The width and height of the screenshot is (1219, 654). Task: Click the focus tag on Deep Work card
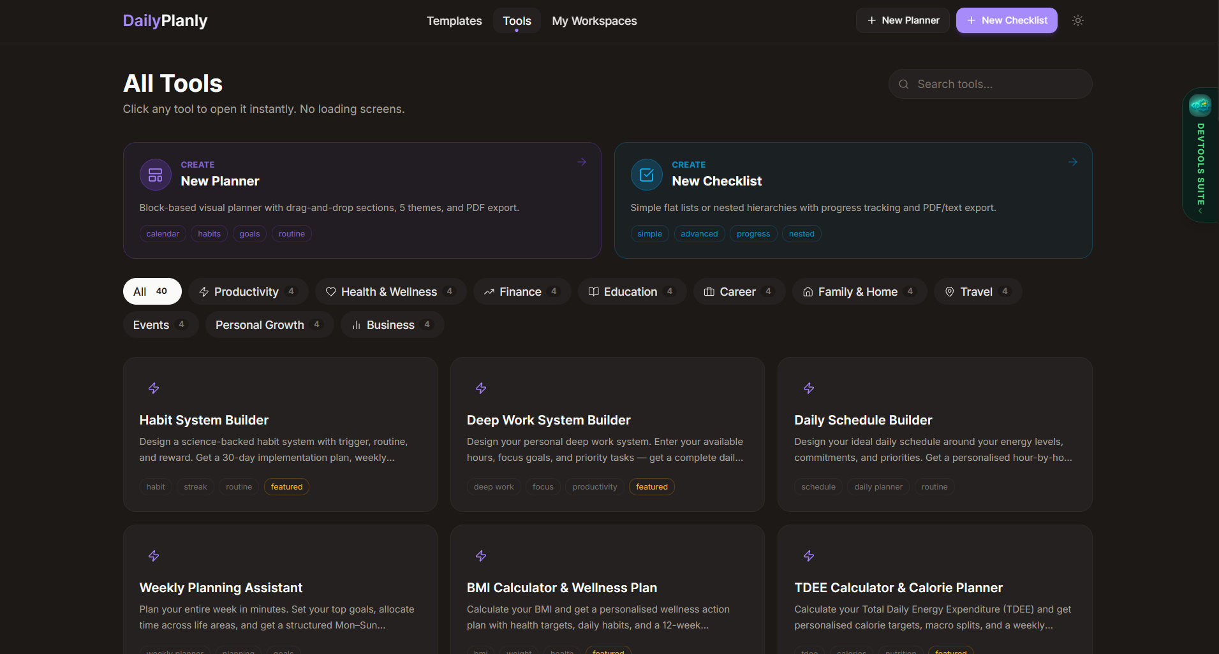coord(543,487)
